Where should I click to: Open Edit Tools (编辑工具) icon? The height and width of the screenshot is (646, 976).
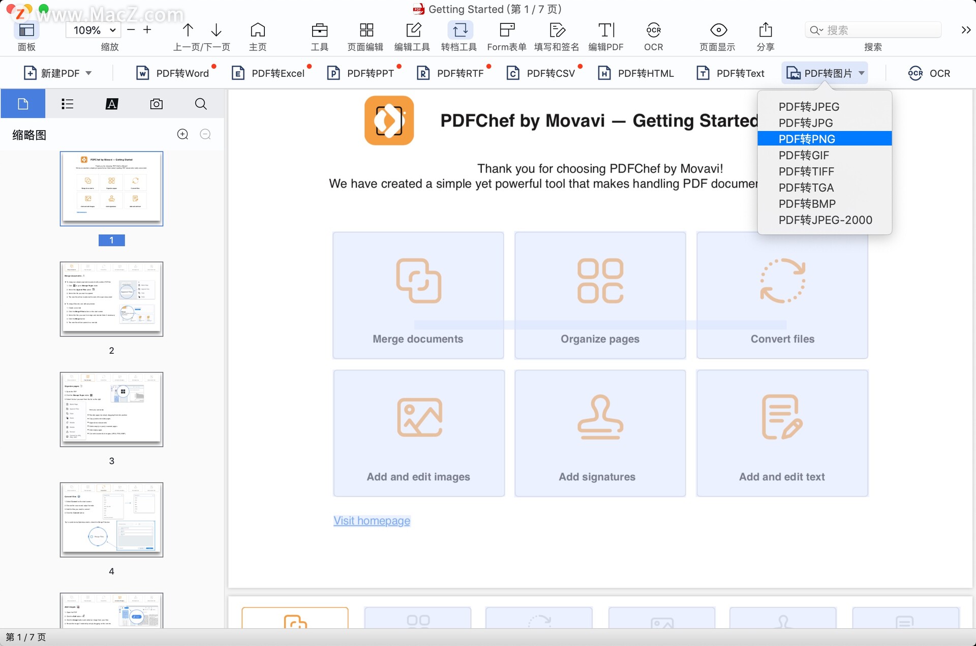(x=413, y=30)
